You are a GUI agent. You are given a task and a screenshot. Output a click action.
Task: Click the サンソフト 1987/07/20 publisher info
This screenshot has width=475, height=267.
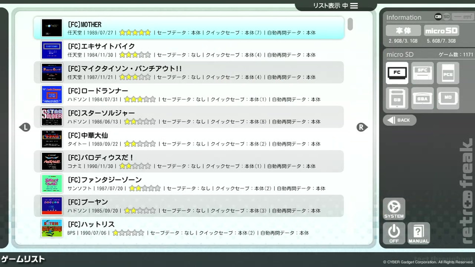(95, 188)
